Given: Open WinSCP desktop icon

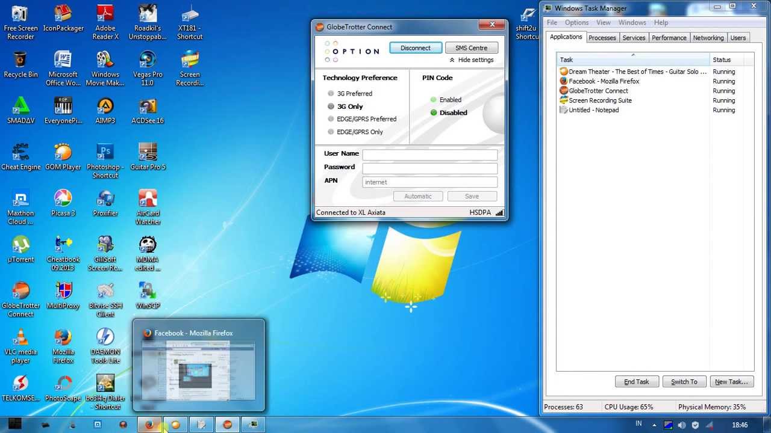Looking at the screenshot, I should tap(148, 295).
